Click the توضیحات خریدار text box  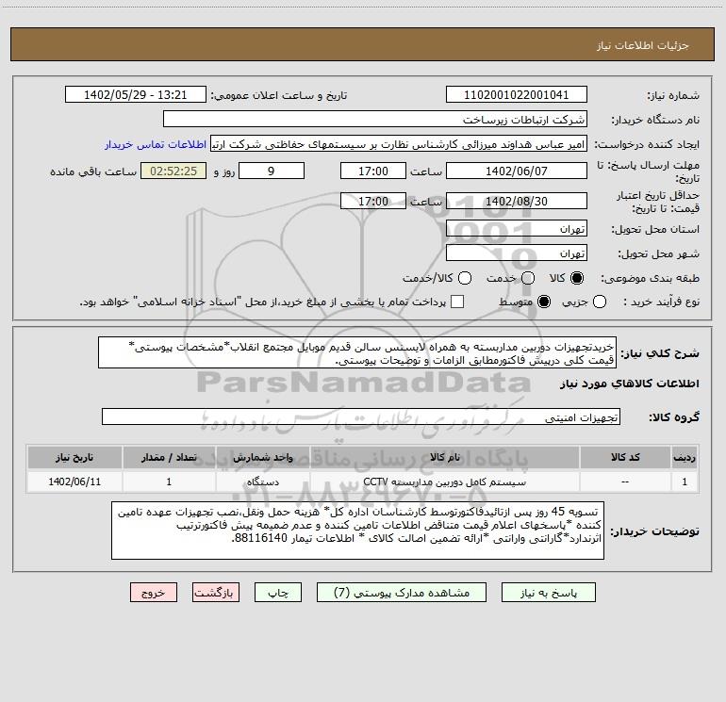click(358, 531)
